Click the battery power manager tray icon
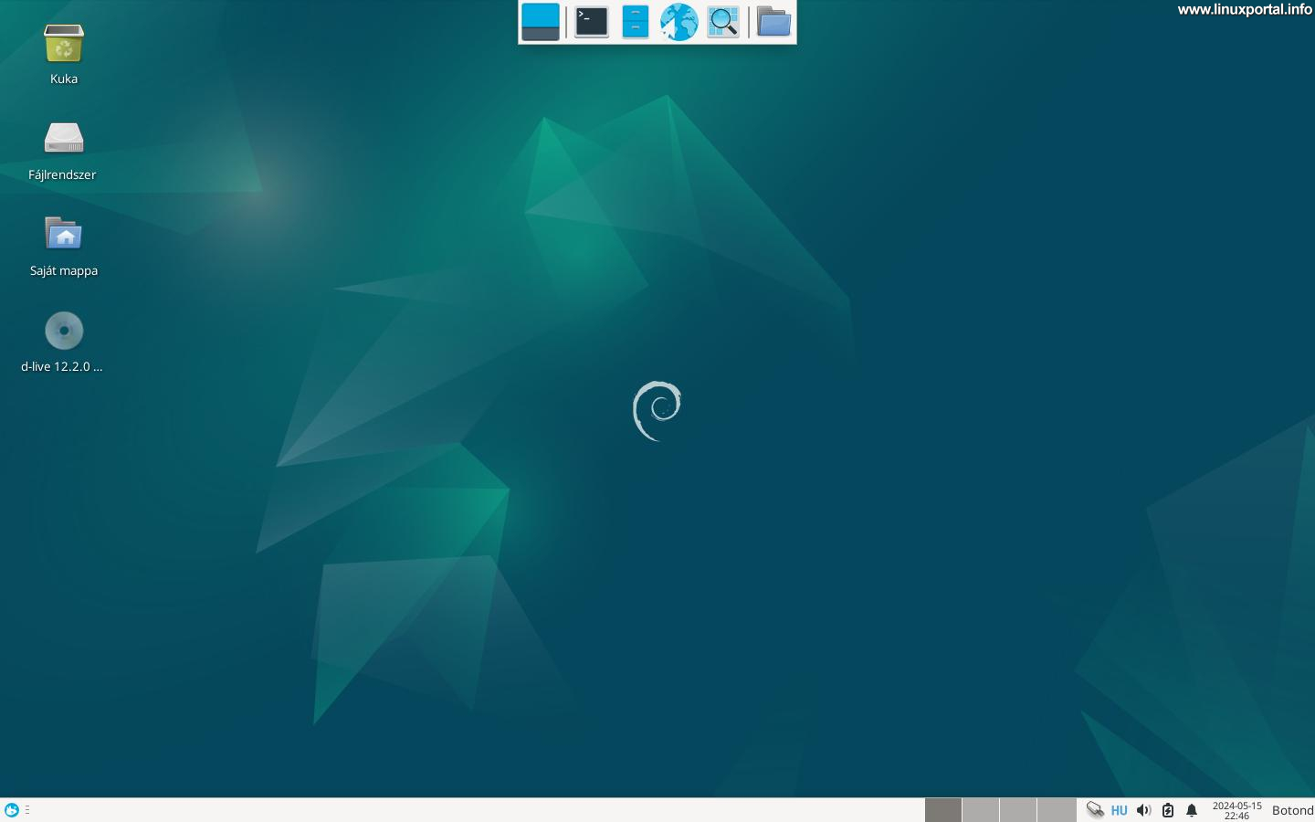The width and height of the screenshot is (1315, 822). point(1168,810)
